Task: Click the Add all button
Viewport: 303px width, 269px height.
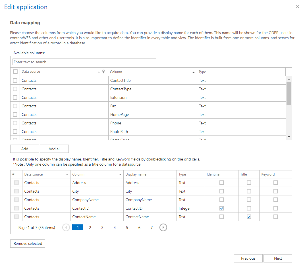Action: tap(54, 149)
